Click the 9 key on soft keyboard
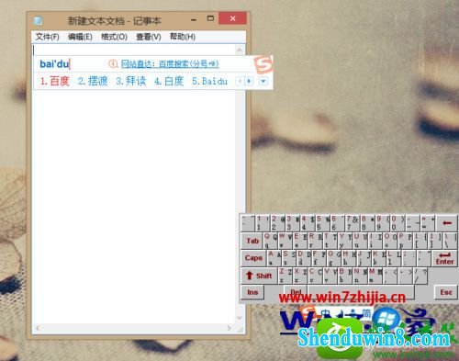Image resolution: width=459 pixels, height=361 pixels. click(x=383, y=223)
